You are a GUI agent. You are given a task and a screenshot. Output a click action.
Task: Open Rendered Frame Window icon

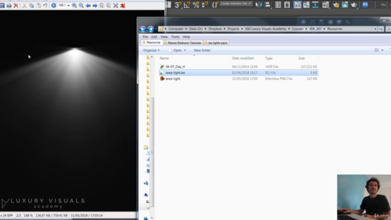tap(345, 4)
